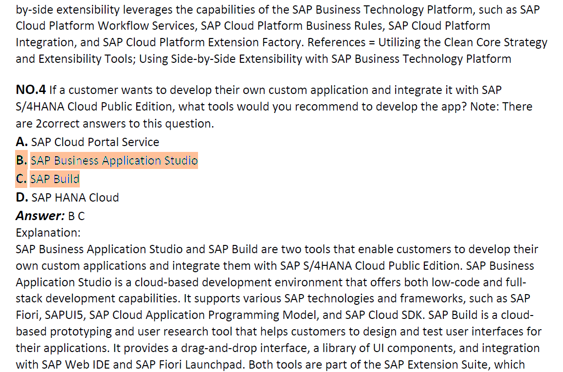Click the letter D option marker
The width and height of the screenshot is (563, 372).
point(22,197)
